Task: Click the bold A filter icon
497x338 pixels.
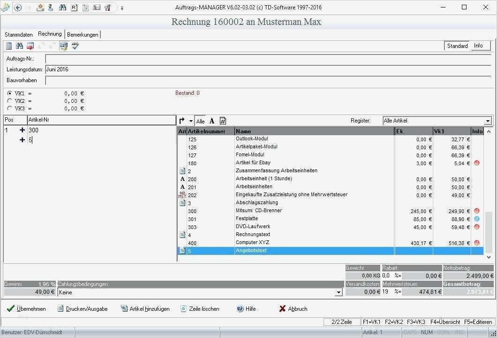Action: tap(212, 121)
